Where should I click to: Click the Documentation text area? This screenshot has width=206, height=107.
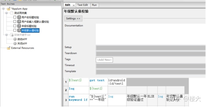click(151, 34)
